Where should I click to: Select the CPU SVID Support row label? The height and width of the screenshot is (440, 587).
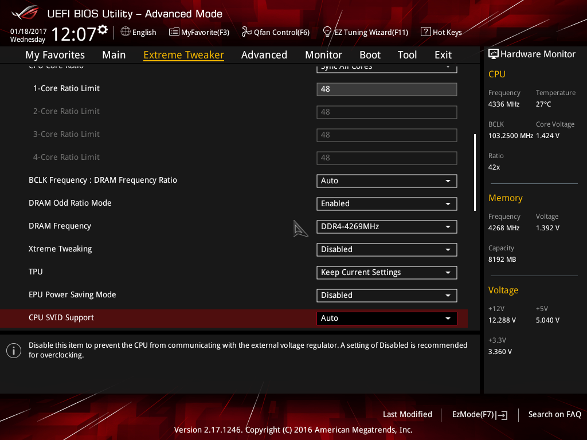(x=61, y=317)
